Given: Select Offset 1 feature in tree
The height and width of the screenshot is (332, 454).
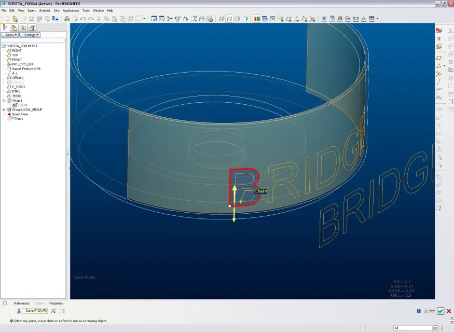Looking at the screenshot, I should (x=18, y=78).
